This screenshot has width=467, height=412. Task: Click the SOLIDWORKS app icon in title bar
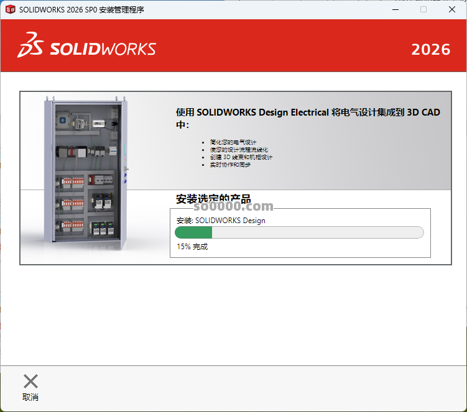11,9
